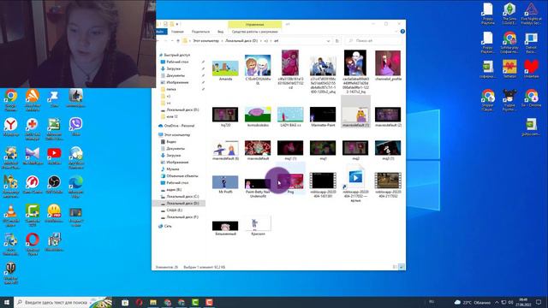Select the Кристалл image file
The width and height of the screenshot is (548, 308).
[258, 226]
